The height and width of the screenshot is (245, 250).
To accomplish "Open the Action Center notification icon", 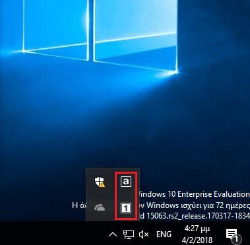I will [232, 234].
